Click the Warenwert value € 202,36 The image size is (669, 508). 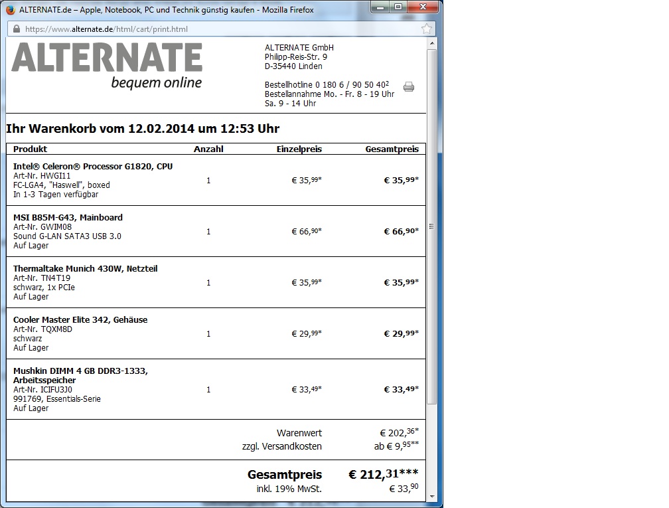pos(400,432)
